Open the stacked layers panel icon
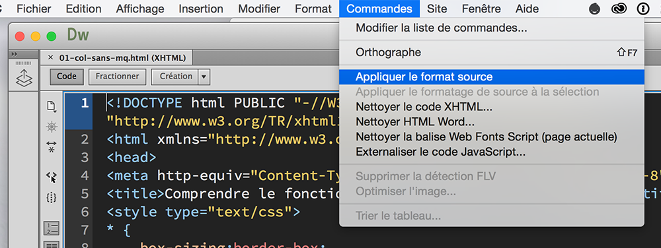This screenshot has width=661, height=248. pos(24,78)
